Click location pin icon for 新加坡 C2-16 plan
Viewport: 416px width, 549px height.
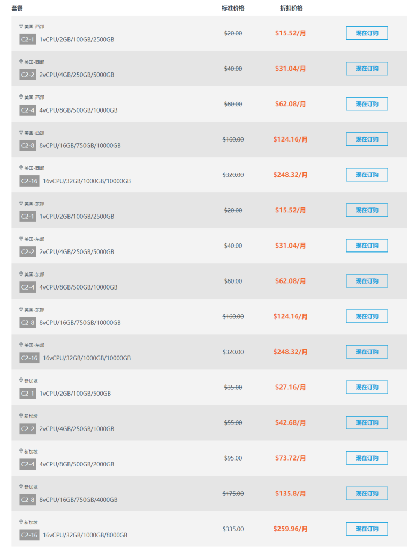[x=21, y=522]
